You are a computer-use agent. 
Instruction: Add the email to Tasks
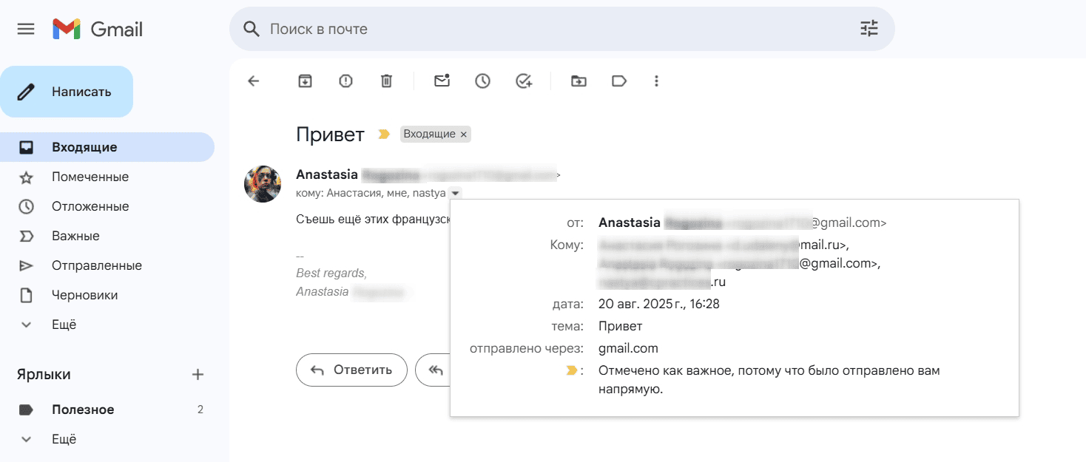(x=524, y=81)
